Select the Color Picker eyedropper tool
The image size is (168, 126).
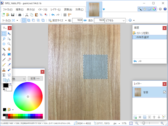coord(9,65)
